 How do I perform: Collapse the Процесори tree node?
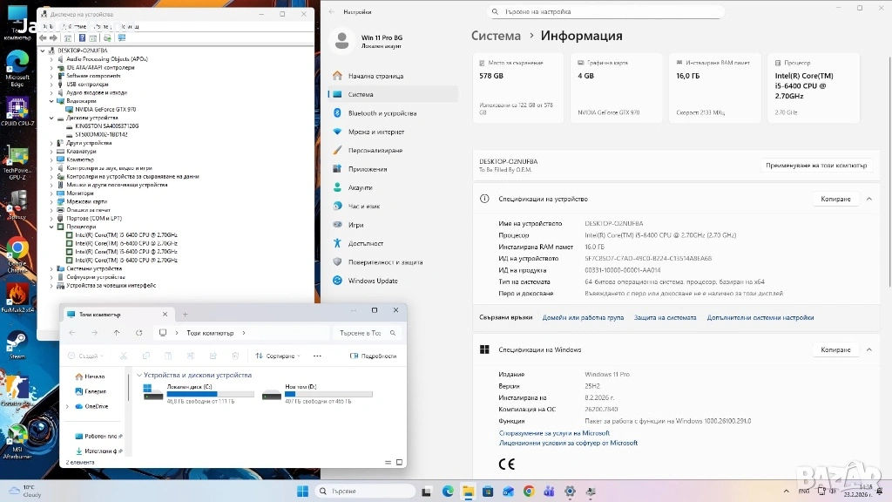[51, 227]
